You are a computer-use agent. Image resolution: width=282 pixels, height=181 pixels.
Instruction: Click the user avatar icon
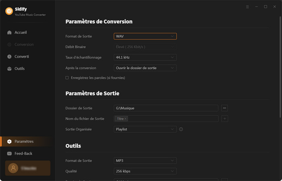[x=13, y=168]
